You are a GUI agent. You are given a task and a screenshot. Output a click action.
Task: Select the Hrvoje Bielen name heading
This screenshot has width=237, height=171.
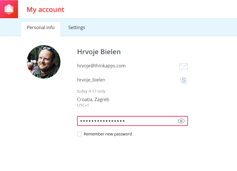[99, 52]
